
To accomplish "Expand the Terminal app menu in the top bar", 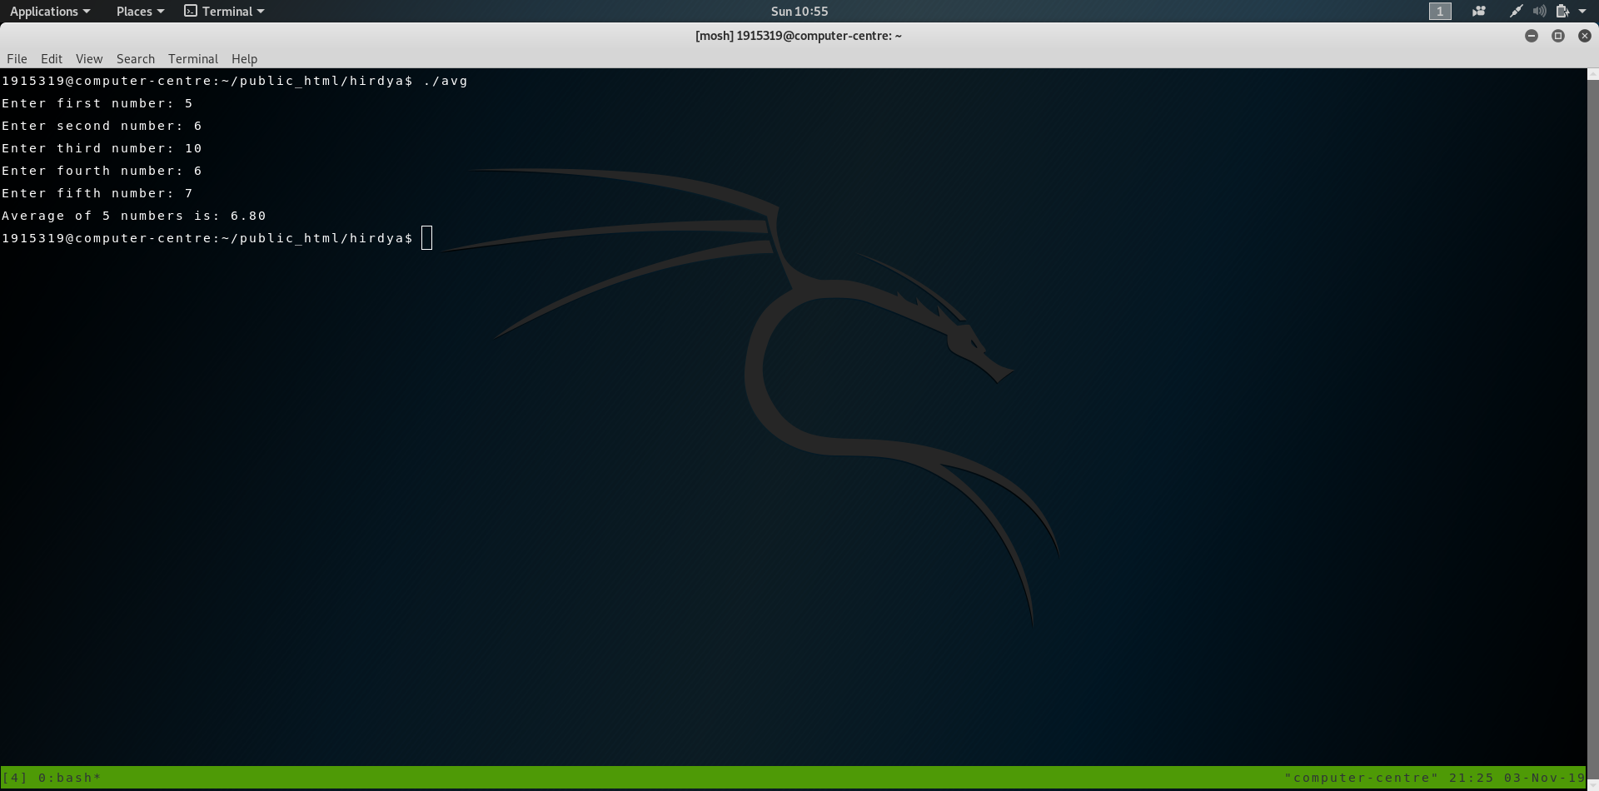I will click(224, 11).
